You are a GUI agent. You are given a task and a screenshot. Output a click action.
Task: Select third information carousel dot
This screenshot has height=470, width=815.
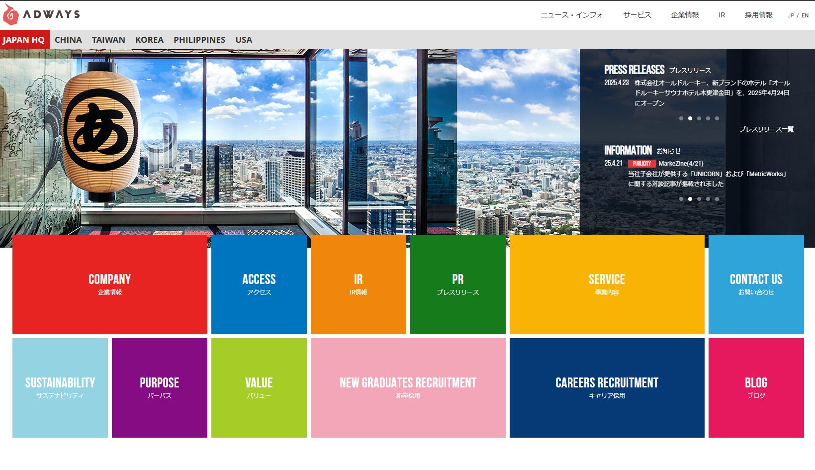pyautogui.click(x=699, y=199)
